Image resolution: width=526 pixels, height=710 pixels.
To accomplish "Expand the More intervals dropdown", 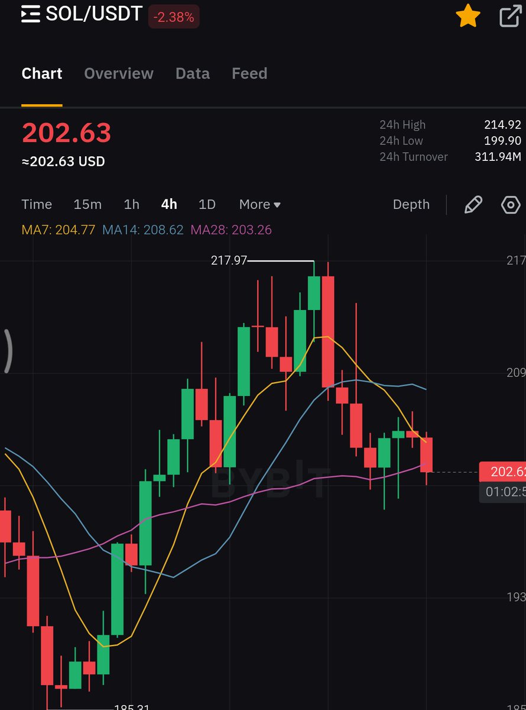I will pyautogui.click(x=260, y=205).
